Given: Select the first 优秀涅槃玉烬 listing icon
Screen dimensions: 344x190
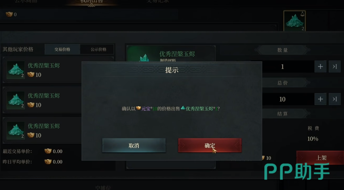Looking at the screenshot, I should 15,70.
